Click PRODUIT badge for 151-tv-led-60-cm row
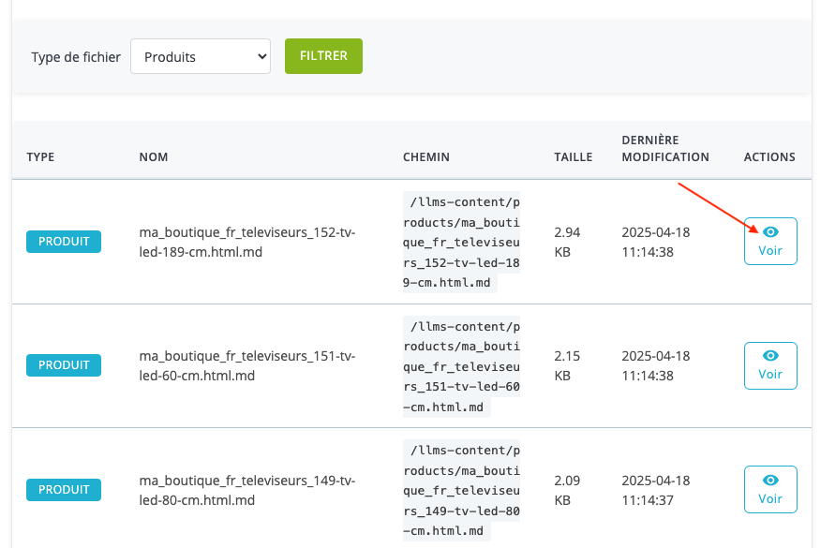 pos(64,365)
